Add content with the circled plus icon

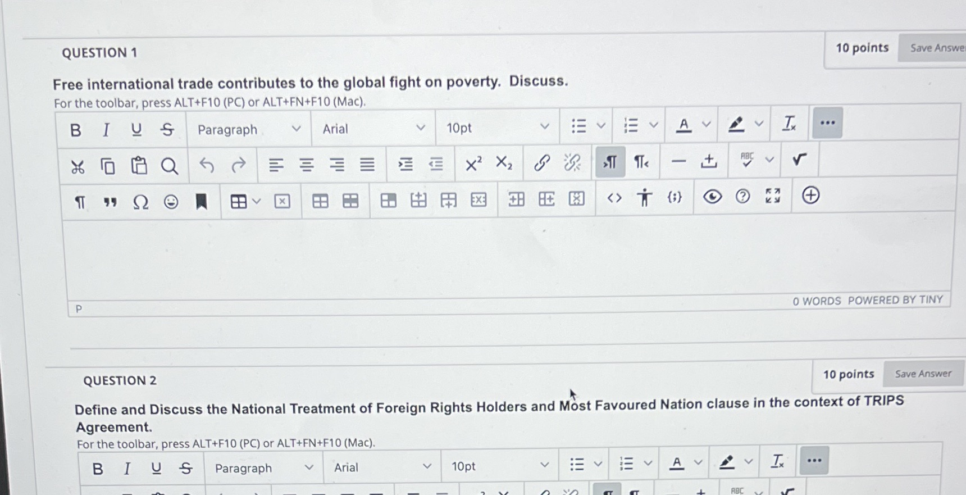(x=810, y=196)
